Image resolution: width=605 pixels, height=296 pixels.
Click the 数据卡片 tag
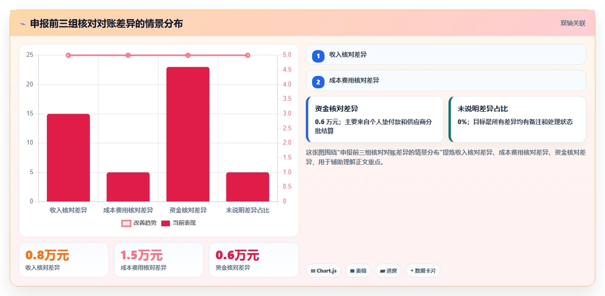[423, 271]
